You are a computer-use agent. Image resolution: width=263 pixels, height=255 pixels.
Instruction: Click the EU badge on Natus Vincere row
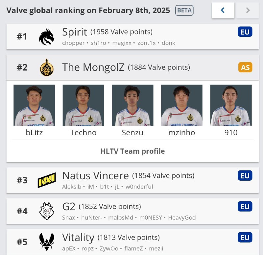click(245, 176)
